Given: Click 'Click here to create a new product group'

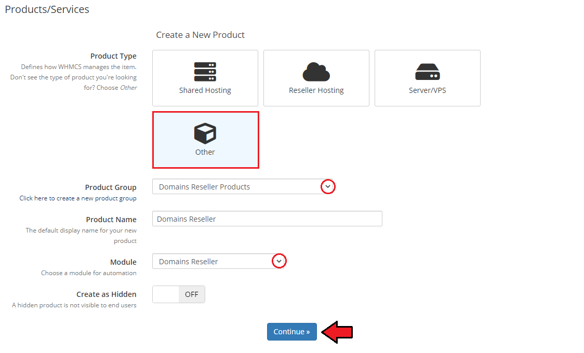Looking at the screenshot, I should [x=78, y=198].
